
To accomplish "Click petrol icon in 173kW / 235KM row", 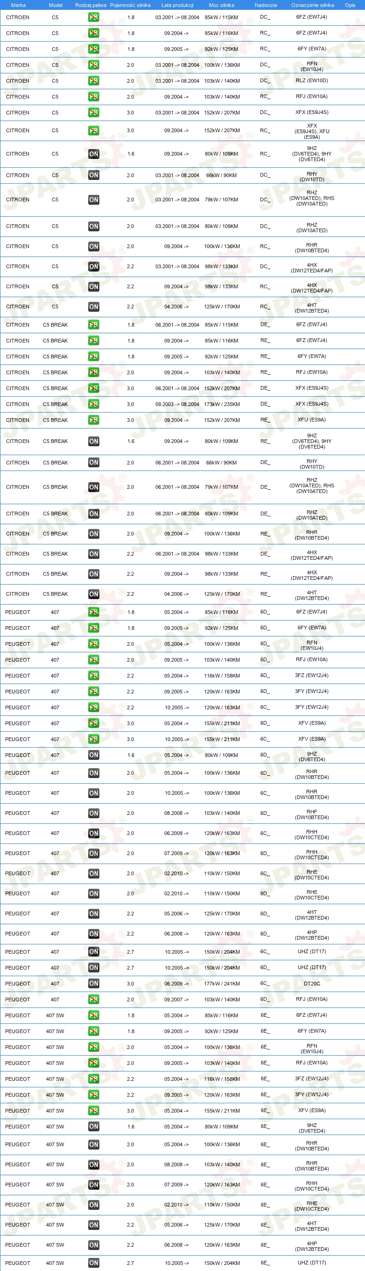I will pyautogui.click(x=94, y=404).
